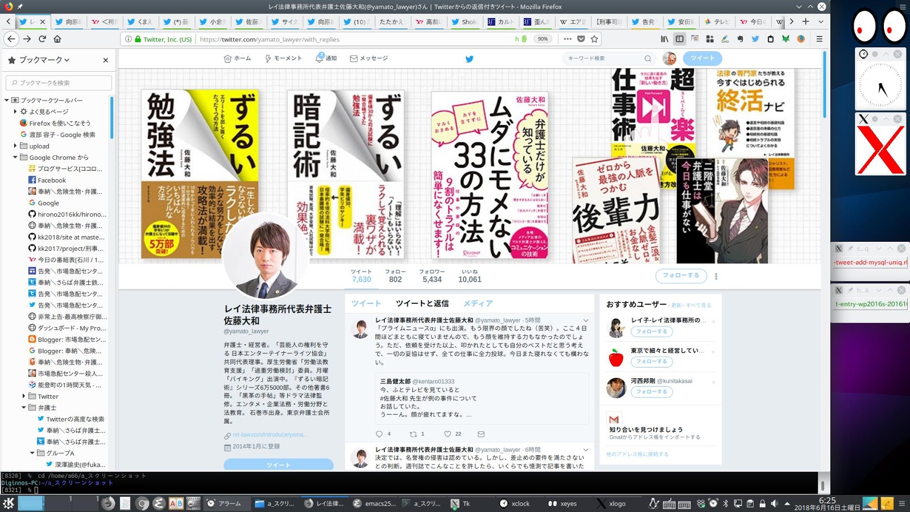Viewport: 910px width, 512px height.
Task: Expand the second tweet's options chevron
Action: (x=586, y=450)
